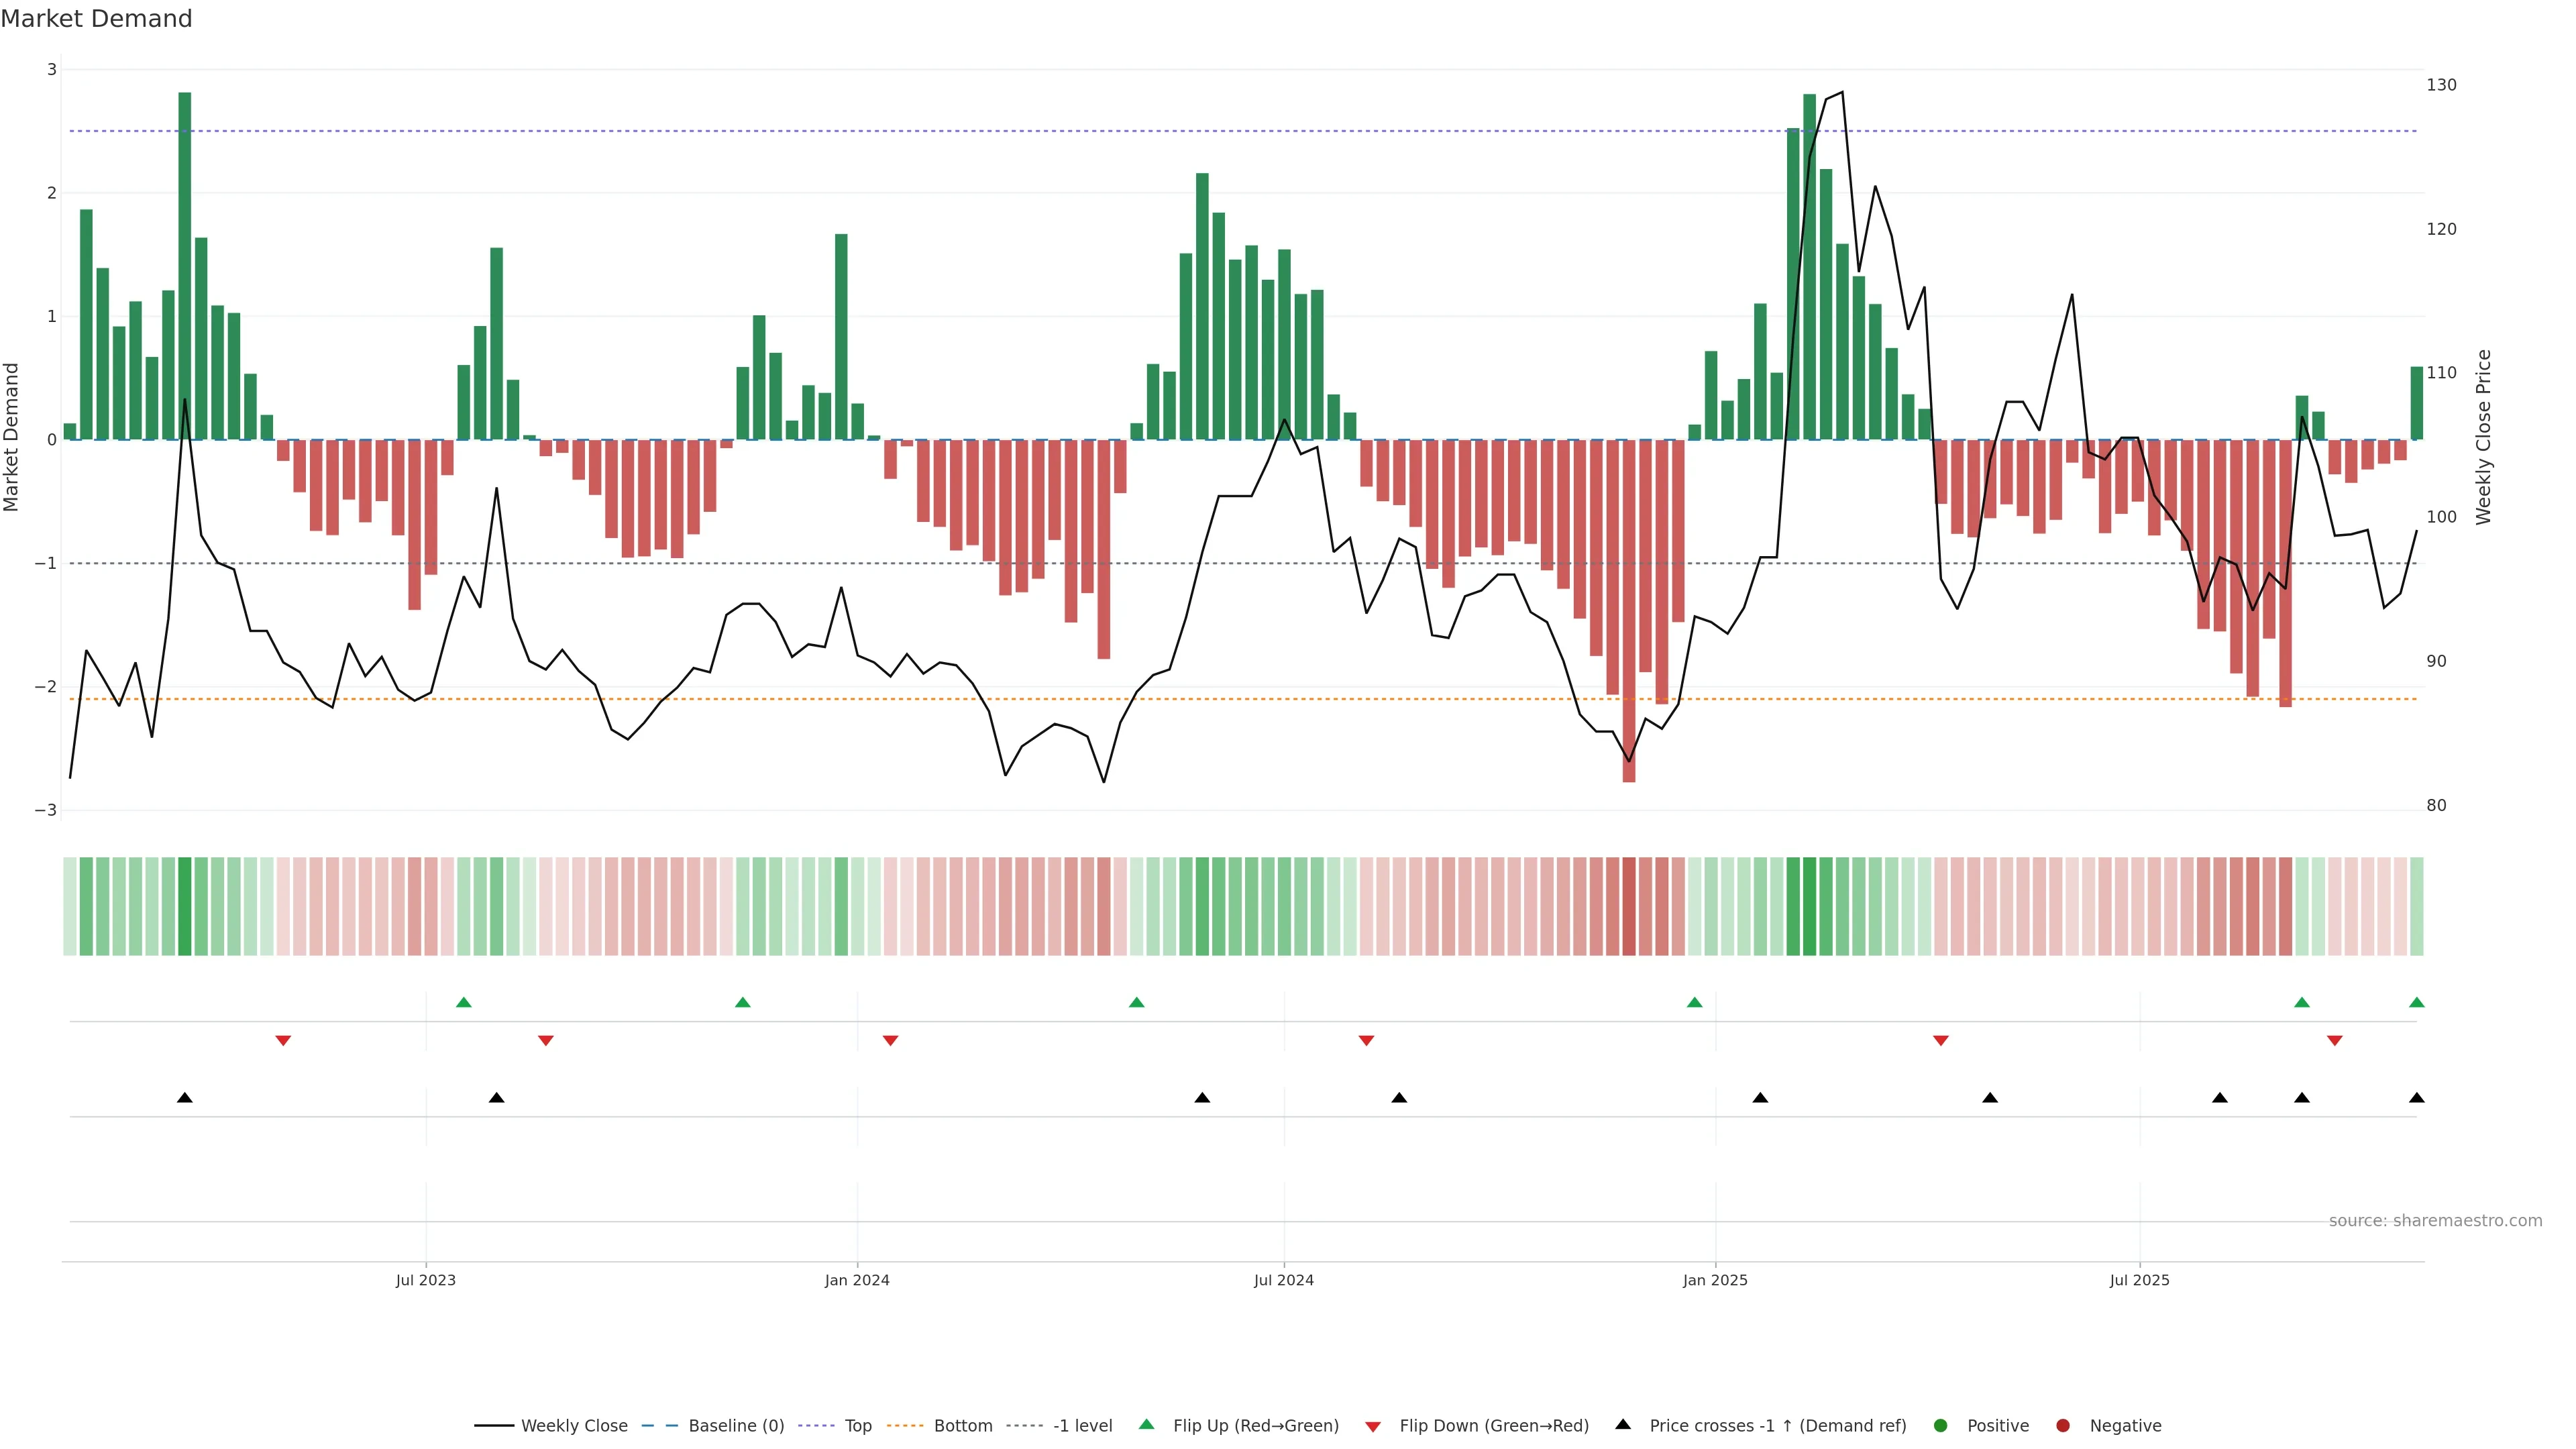Click the source: sharemaestro.com text

coord(2435,1221)
